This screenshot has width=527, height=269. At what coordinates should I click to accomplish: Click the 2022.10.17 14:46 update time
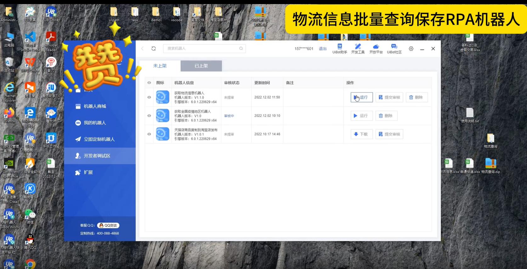pos(267,134)
